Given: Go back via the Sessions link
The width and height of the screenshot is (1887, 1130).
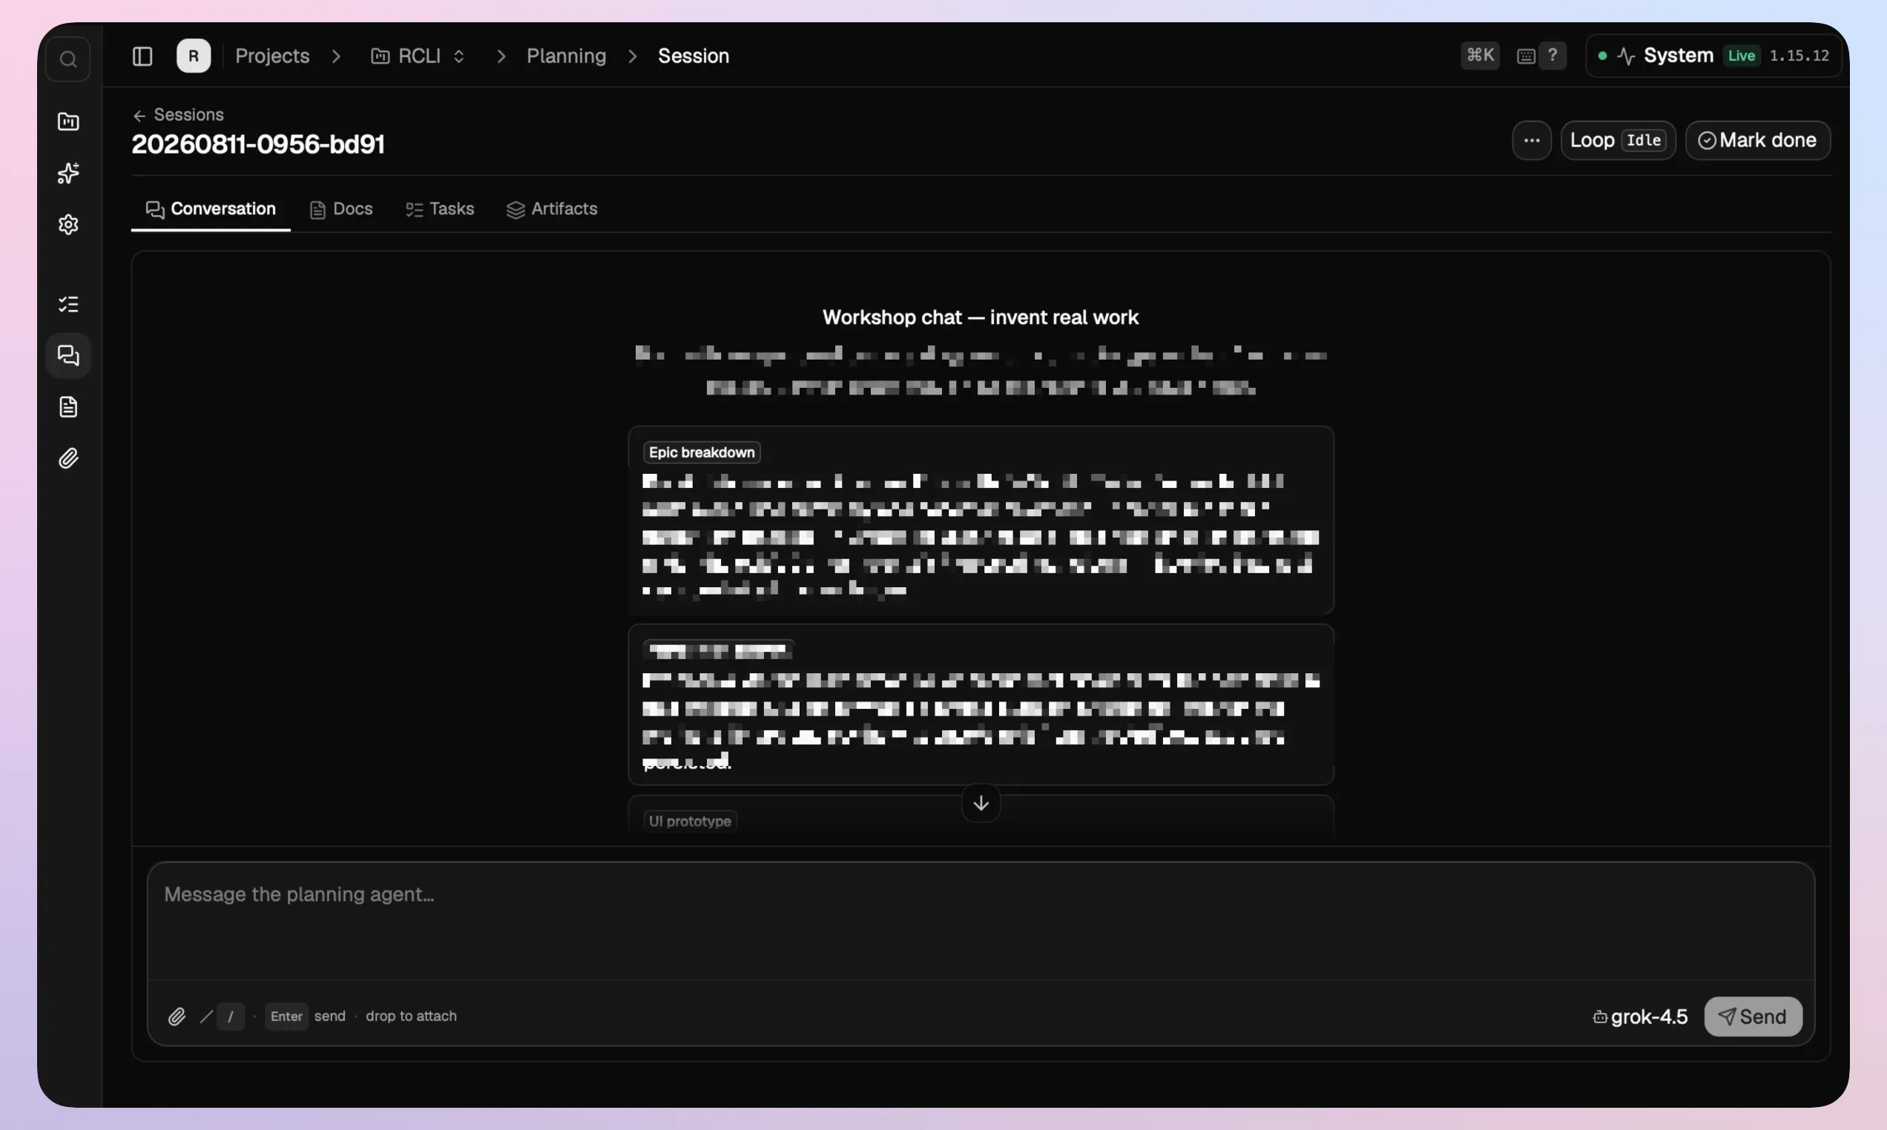Looking at the screenshot, I should tap(179, 114).
